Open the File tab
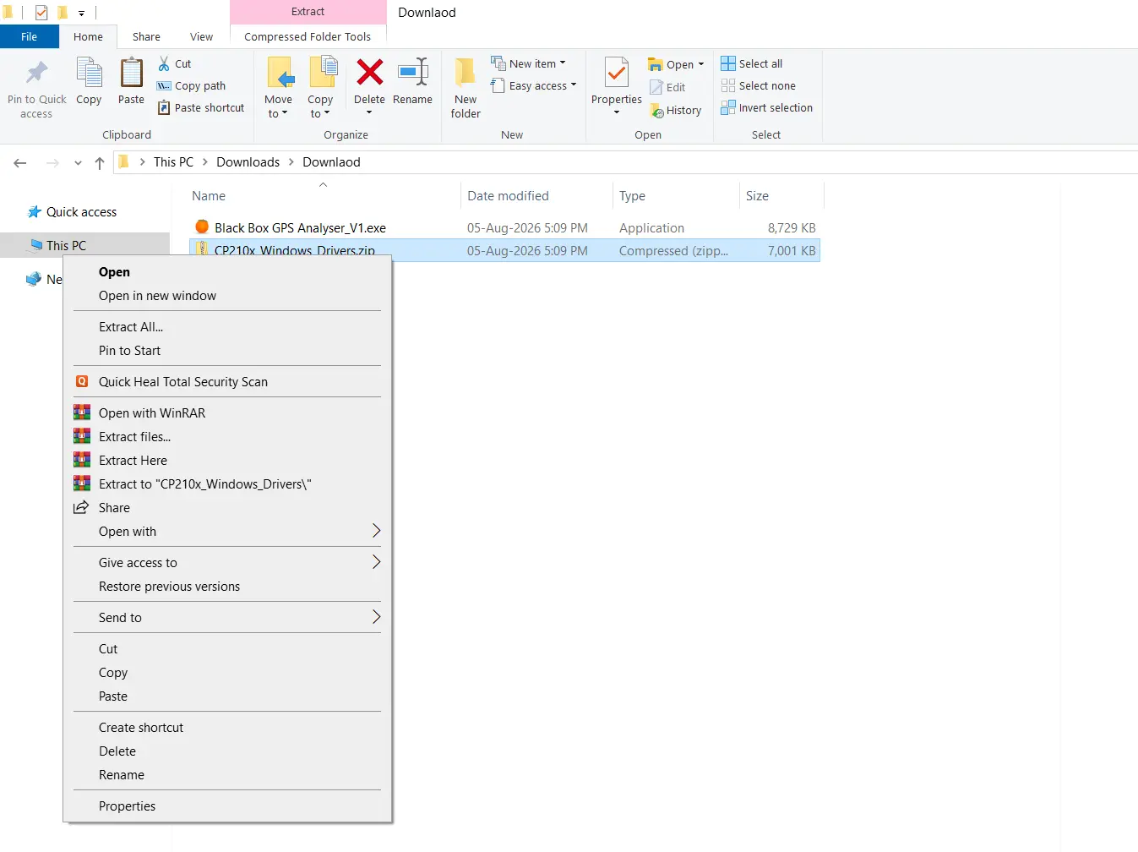The height and width of the screenshot is (852, 1138). pos(30,36)
